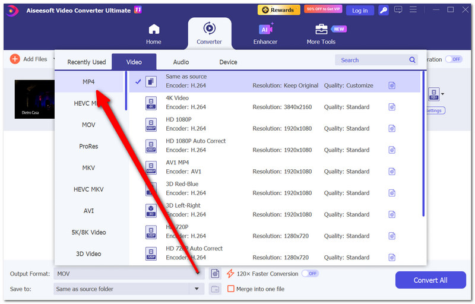
Task: Switch to the Device tab
Action: tap(228, 62)
